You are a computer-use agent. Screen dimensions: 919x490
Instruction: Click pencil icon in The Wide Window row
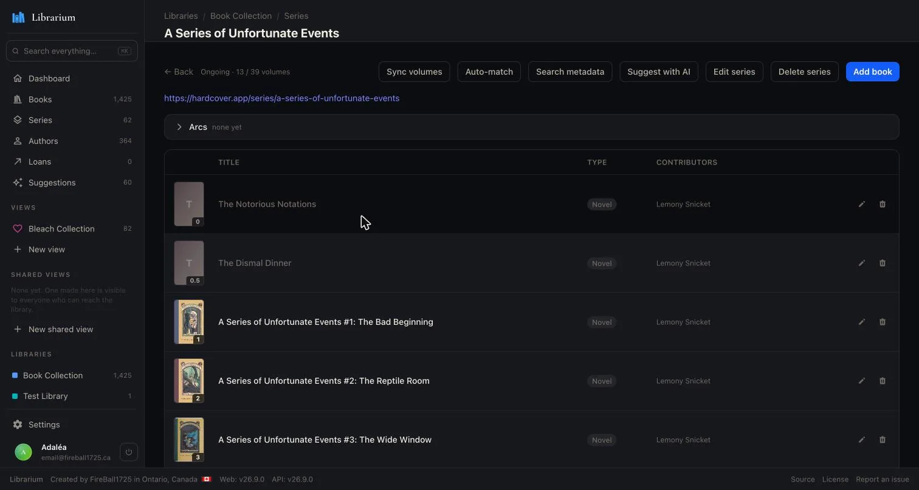(861, 440)
